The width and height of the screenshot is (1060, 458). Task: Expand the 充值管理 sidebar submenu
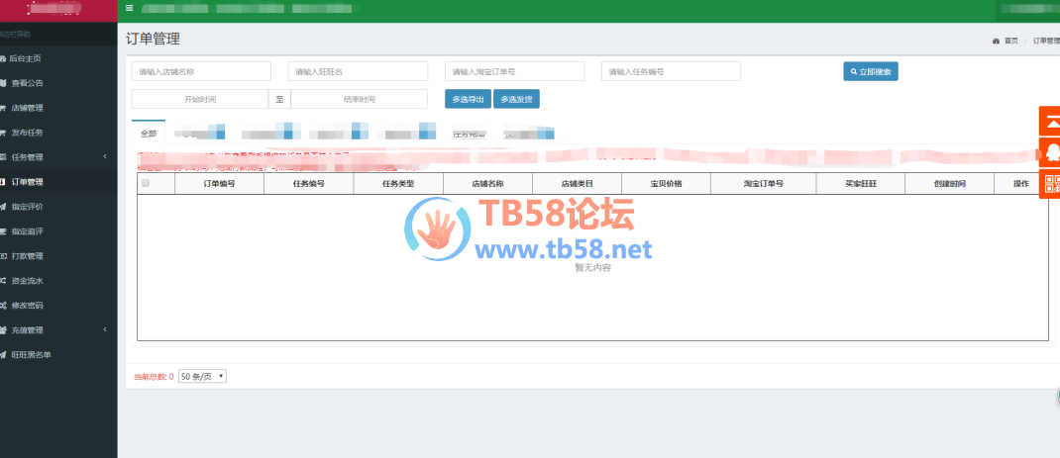(57, 330)
